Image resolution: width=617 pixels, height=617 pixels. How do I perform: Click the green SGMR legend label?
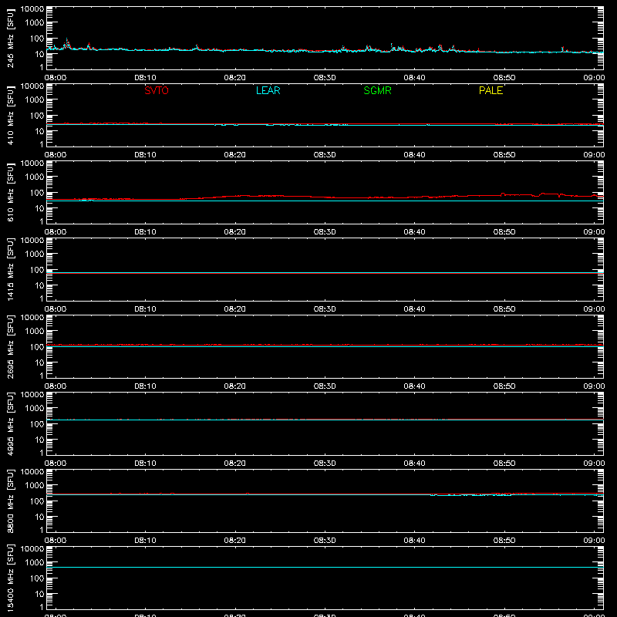[x=377, y=90]
